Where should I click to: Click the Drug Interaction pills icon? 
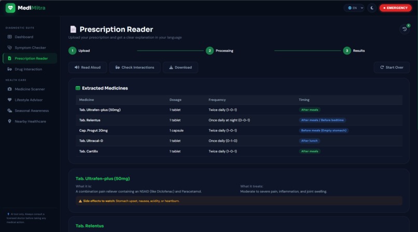pyautogui.click(x=10, y=69)
